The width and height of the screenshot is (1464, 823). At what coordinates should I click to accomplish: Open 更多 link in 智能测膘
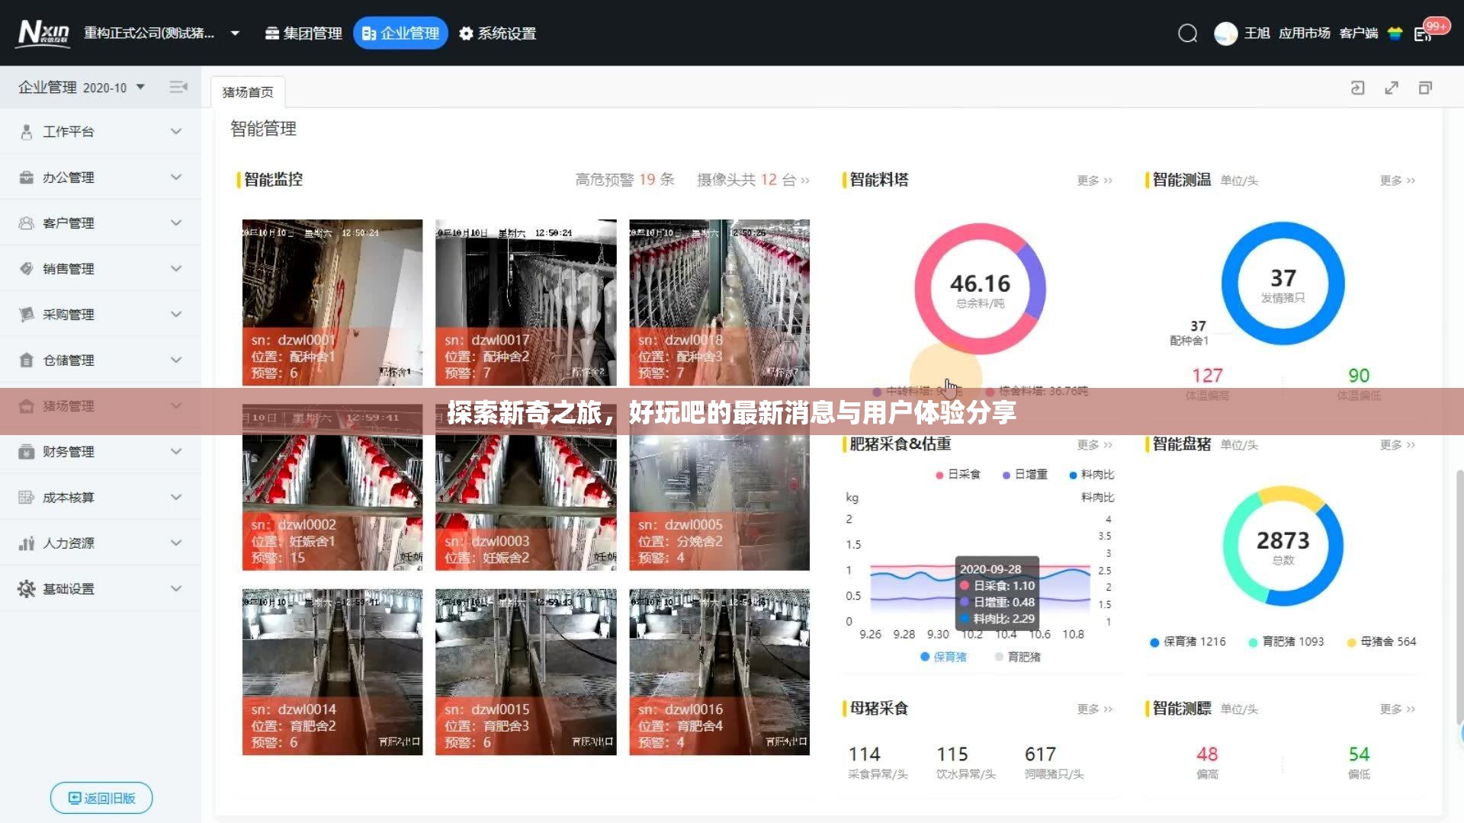tap(1397, 709)
